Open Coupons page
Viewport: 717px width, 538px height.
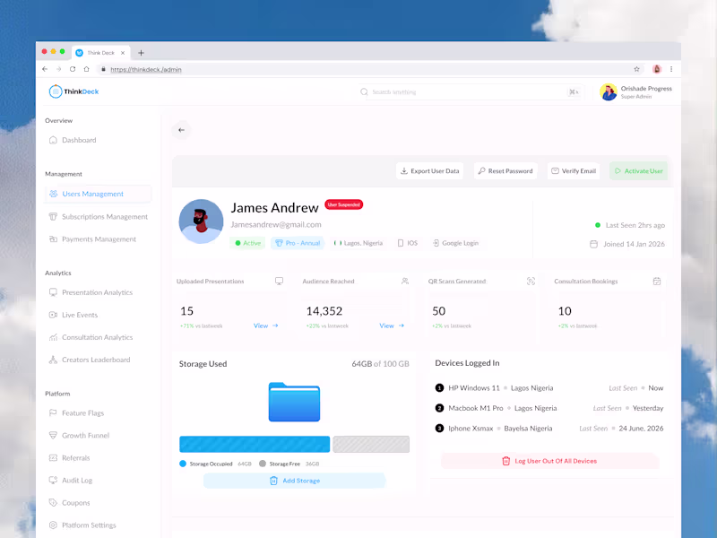(x=69, y=503)
